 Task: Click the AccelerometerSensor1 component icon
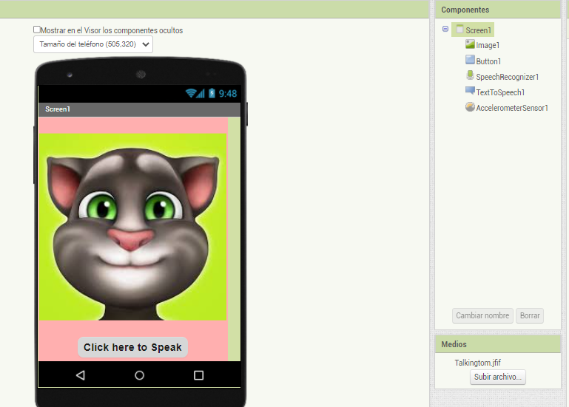[x=470, y=107]
